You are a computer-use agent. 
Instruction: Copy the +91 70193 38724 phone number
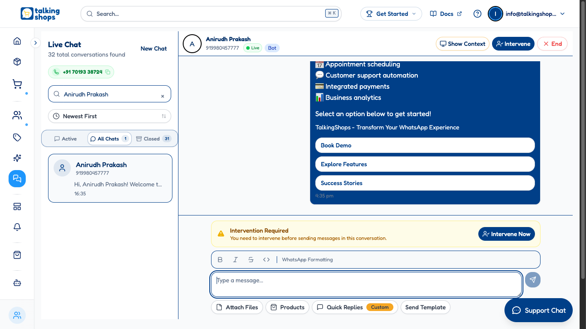click(x=108, y=72)
